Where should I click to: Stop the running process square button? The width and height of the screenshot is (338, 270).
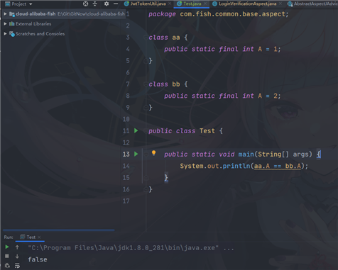[x=7, y=256]
